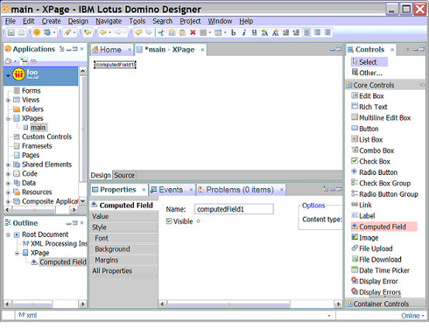Click the Print toolbar icon

point(22,33)
